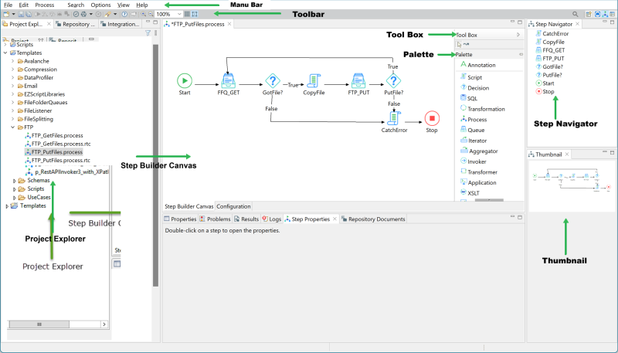Screen dimensions: 618x353
Task: Choose the Annotation tool in the Palette
Action: (x=480, y=65)
